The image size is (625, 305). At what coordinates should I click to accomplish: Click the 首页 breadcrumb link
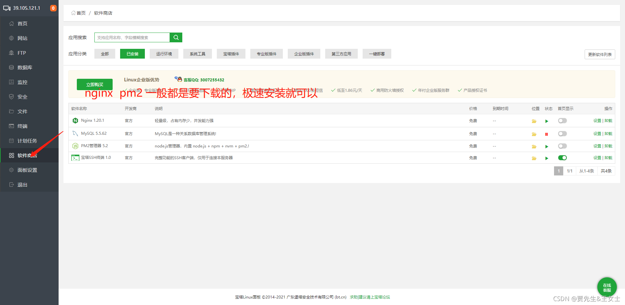81,13
